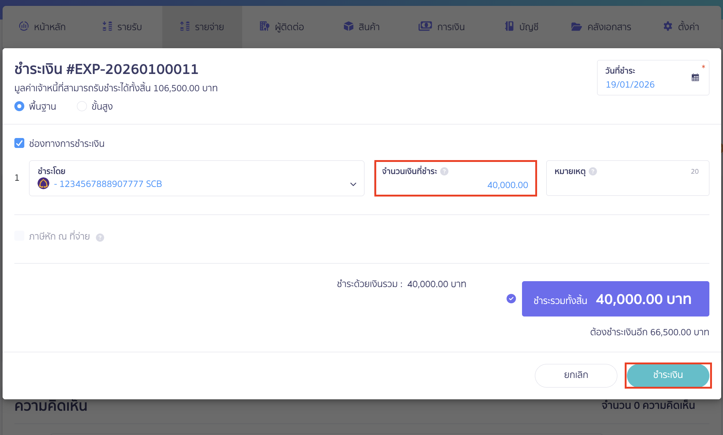Click the คลังเอกสาร folder icon
723x435 pixels.
576,26
